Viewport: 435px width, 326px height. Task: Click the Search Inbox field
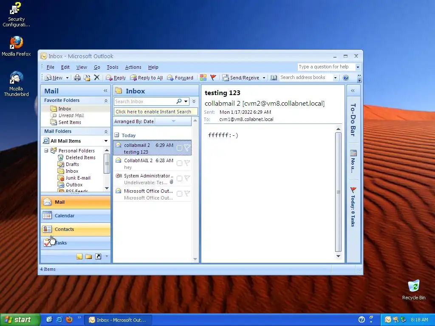click(x=145, y=101)
